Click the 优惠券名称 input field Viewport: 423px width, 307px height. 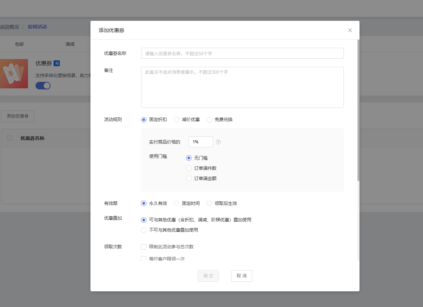pos(242,54)
